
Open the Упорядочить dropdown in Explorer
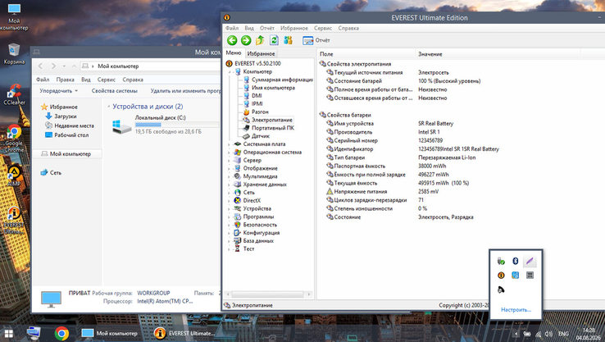[59, 91]
